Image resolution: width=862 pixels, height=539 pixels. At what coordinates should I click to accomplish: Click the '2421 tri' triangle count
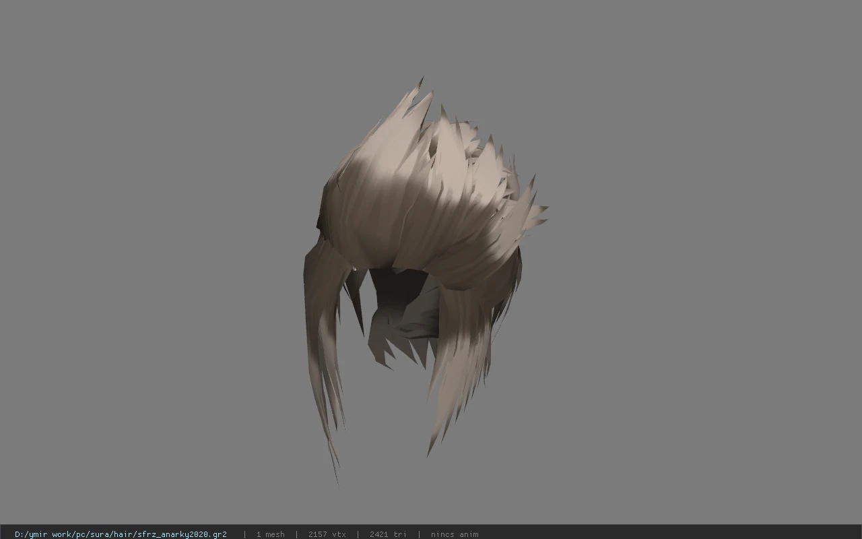388,534
